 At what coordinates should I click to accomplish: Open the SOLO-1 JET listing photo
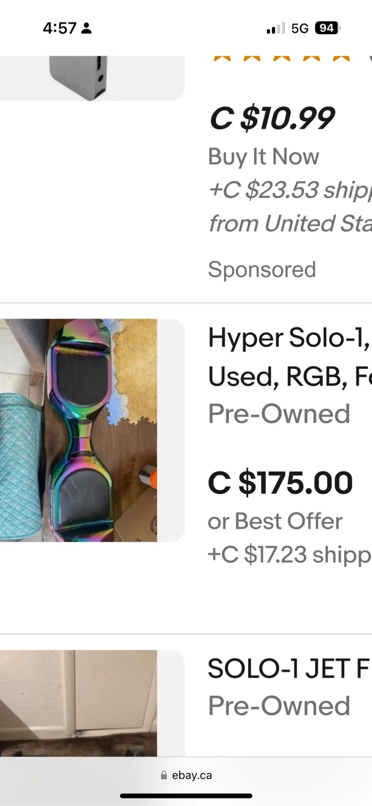click(x=78, y=704)
